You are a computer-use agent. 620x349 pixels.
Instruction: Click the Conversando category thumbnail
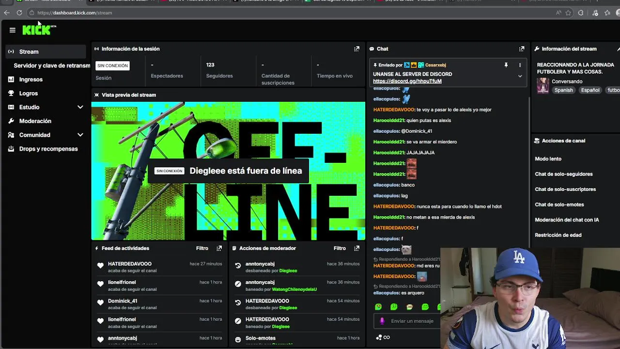tap(543, 86)
